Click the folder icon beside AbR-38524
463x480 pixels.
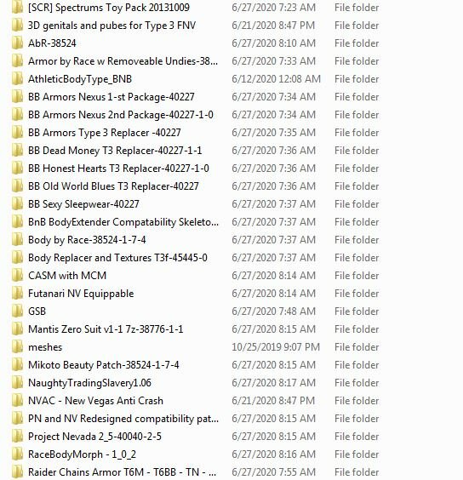[18, 43]
